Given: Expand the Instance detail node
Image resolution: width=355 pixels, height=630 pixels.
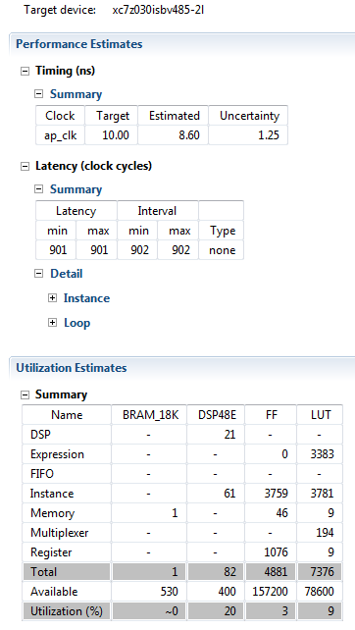Looking at the screenshot, I should tap(52, 298).
